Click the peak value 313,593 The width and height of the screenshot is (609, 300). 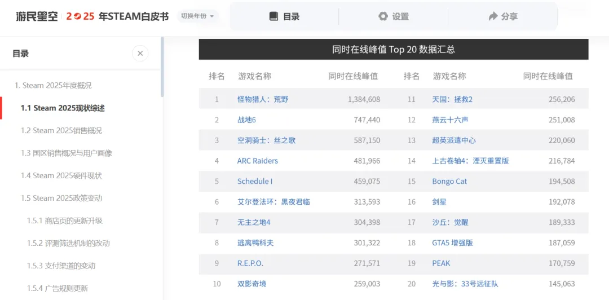pyautogui.click(x=367, y=202)
